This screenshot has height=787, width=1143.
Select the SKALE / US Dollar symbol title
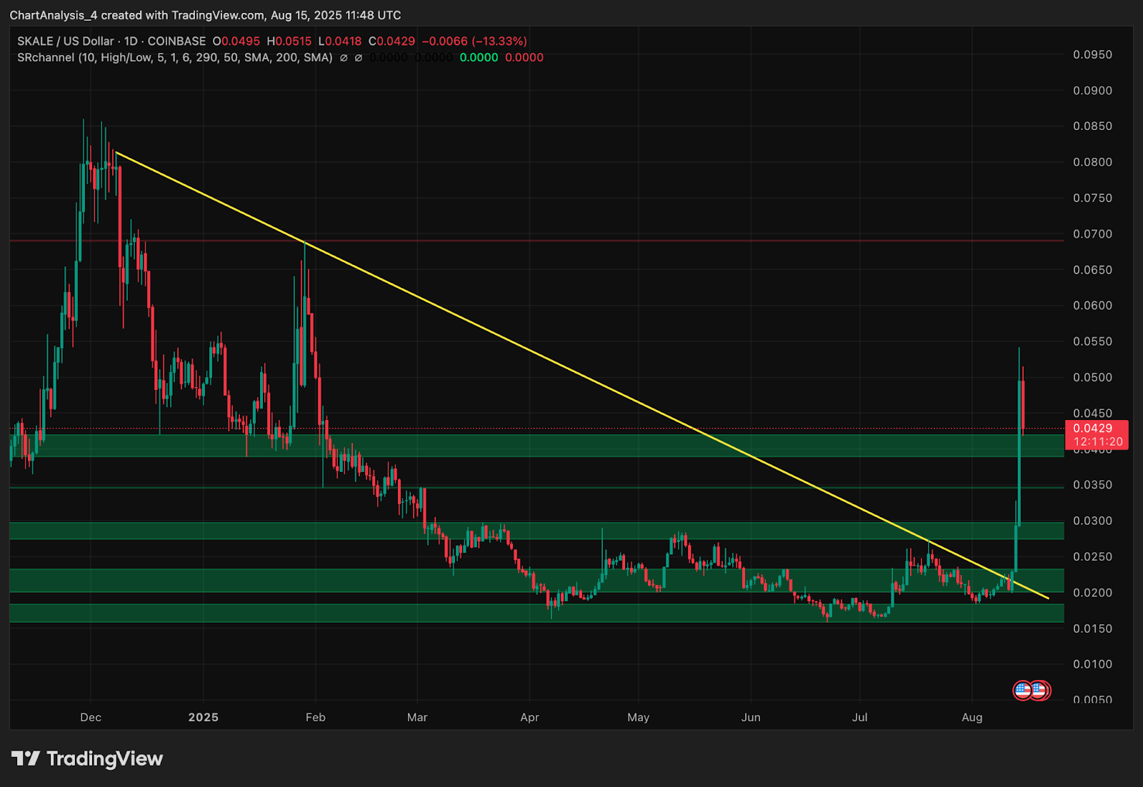pos(66,41)
